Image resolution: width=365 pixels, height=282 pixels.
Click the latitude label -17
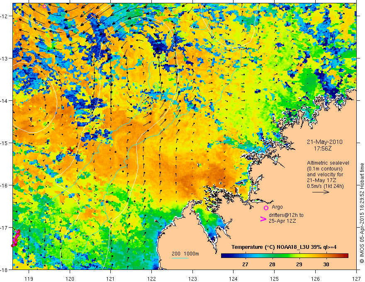tap(5, 228)
